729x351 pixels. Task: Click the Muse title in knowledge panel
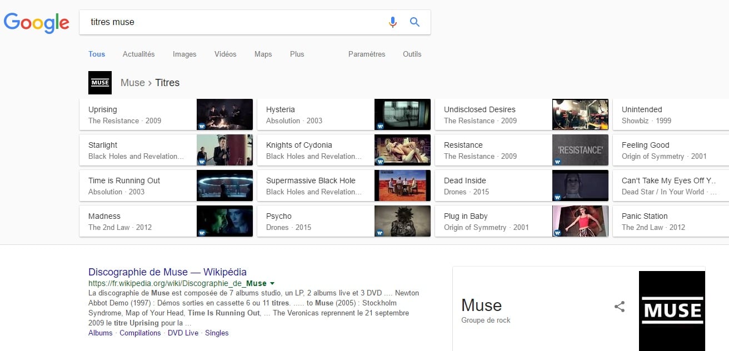pos(482,305)
